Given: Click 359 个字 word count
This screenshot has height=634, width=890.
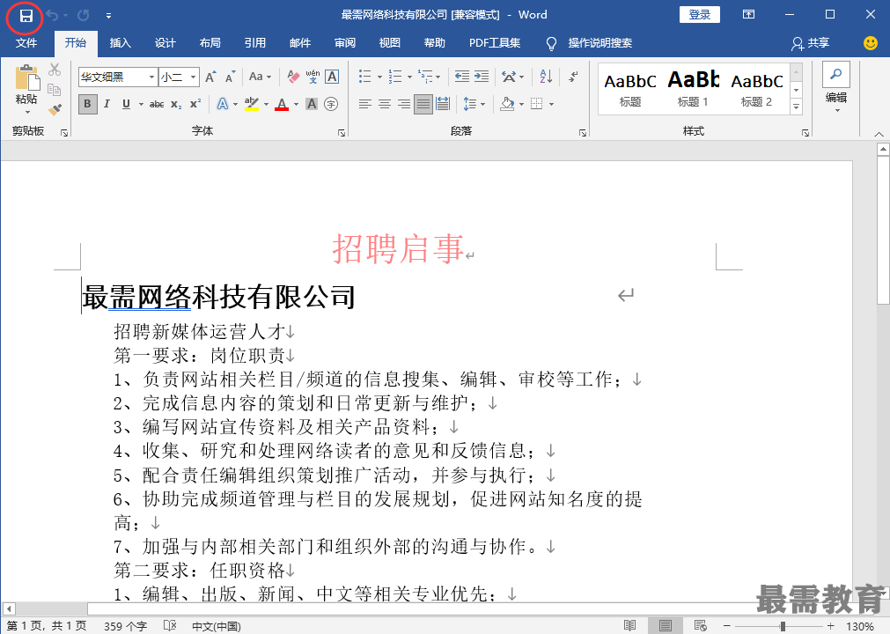Looking at the screenshot, I should click(125, 626).
